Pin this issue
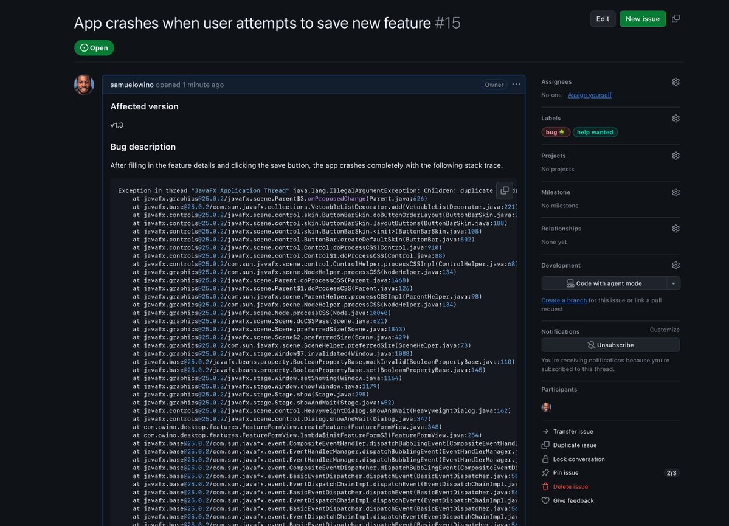 click(x=560, y=472)
